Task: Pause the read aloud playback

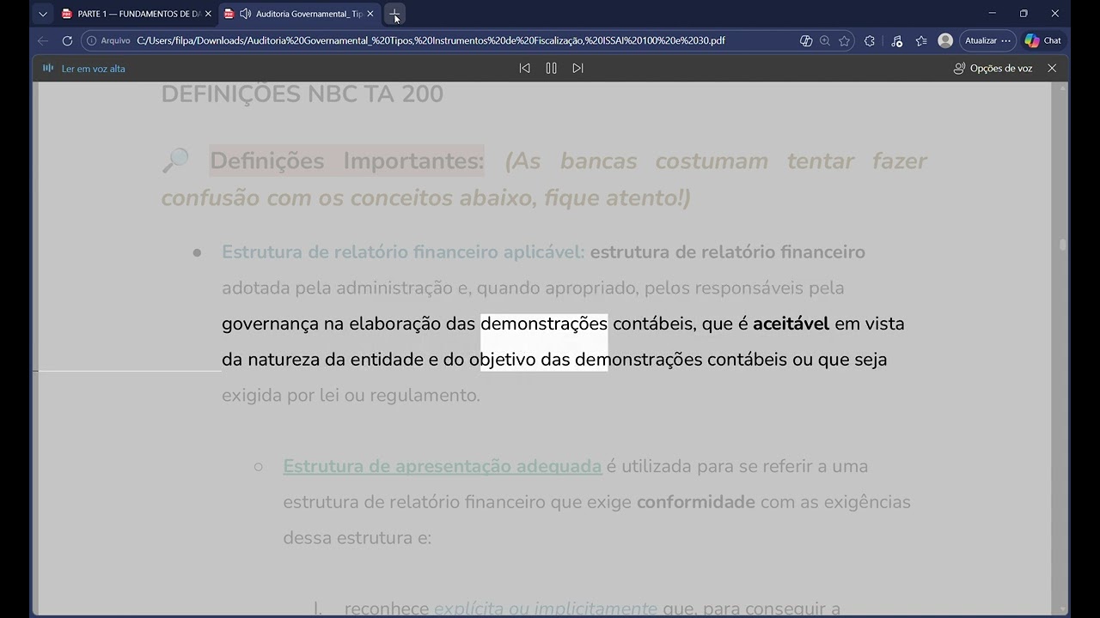Action: pos(551,68)
